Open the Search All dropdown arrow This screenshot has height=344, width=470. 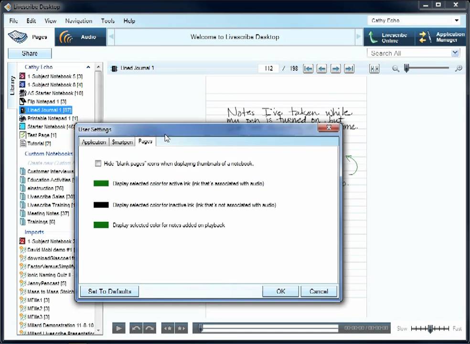[455, 53]
